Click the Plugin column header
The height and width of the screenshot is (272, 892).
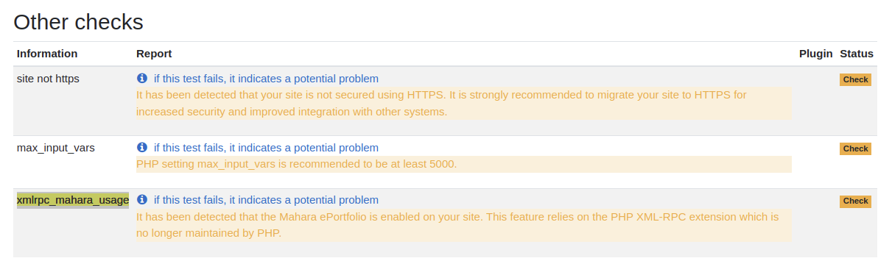point(815,54)
